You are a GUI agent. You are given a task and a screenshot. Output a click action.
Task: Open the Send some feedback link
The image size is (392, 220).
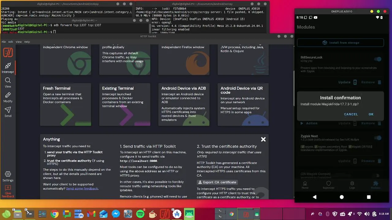click(x=82, y=189)
